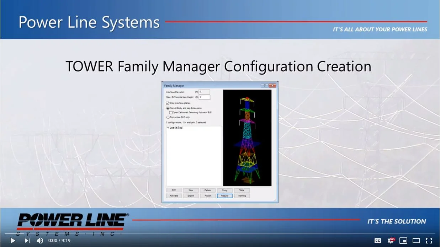The image size is (440, 247).
Task: Enter fullscreen mode
Action: coord(429,241)
